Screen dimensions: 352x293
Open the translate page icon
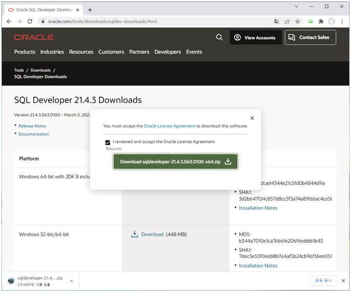(276, 21)
